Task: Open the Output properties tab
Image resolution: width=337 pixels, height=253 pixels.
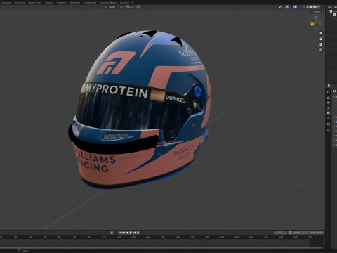Action: click(x=329, y=103)
